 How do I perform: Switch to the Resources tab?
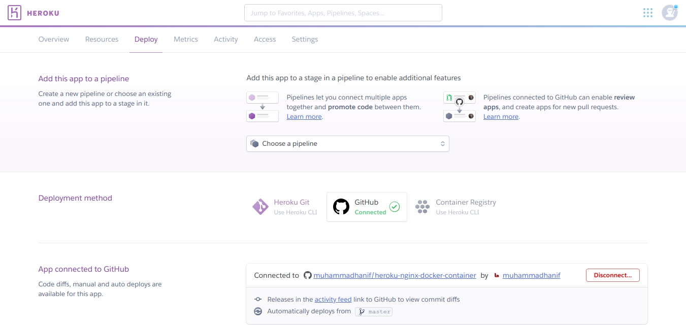point(102,39)
